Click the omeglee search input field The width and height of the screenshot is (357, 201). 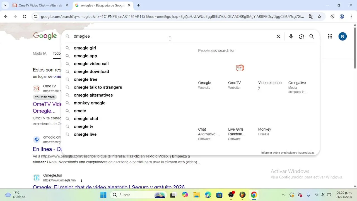pyautogui.click(x=173, y=36)
